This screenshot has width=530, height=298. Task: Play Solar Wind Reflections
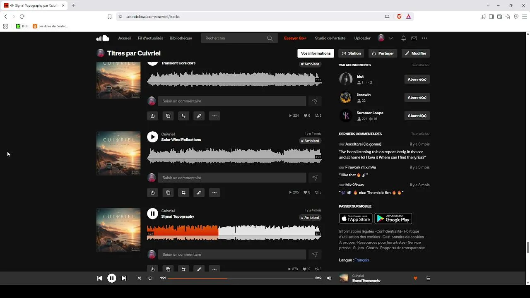(x=153, y=137)
